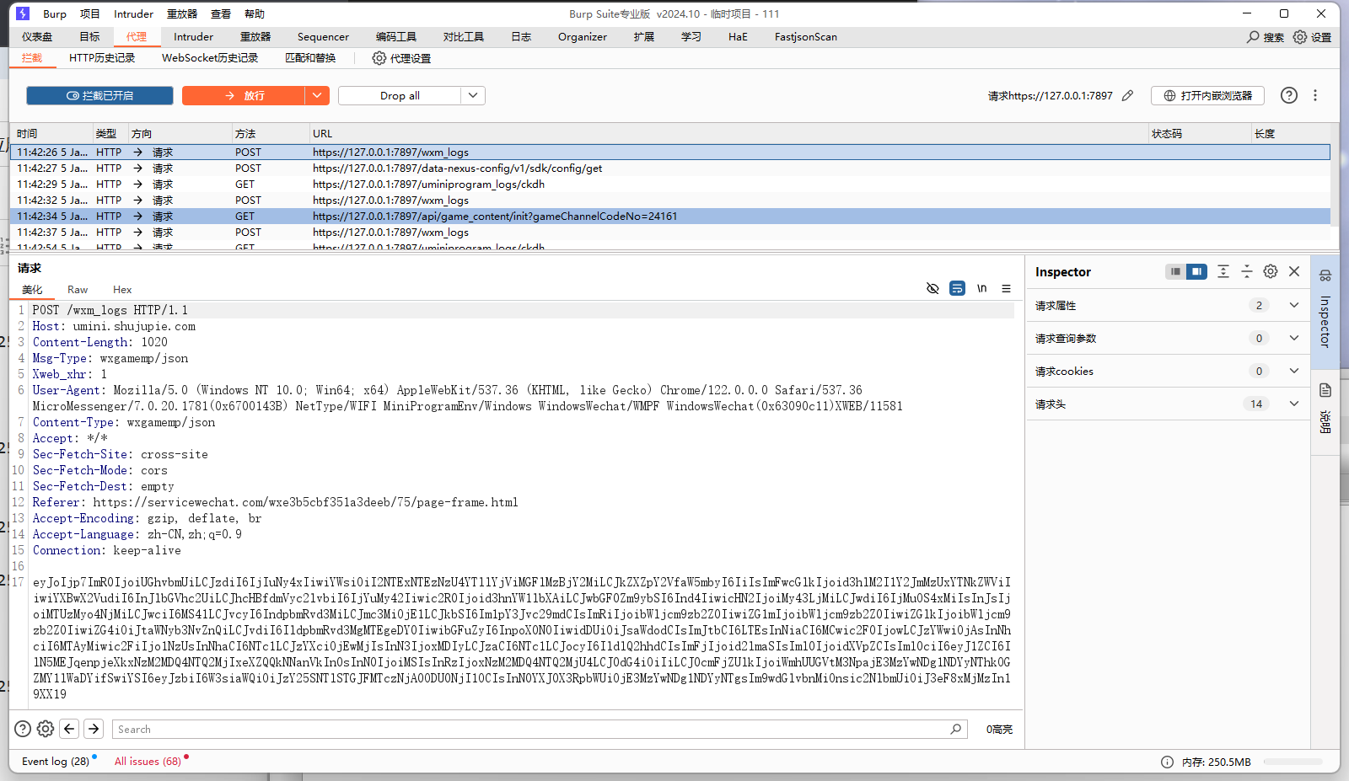Toggle show newline characters \n button
Screen dimensions: 1349x781
[981, 288]
